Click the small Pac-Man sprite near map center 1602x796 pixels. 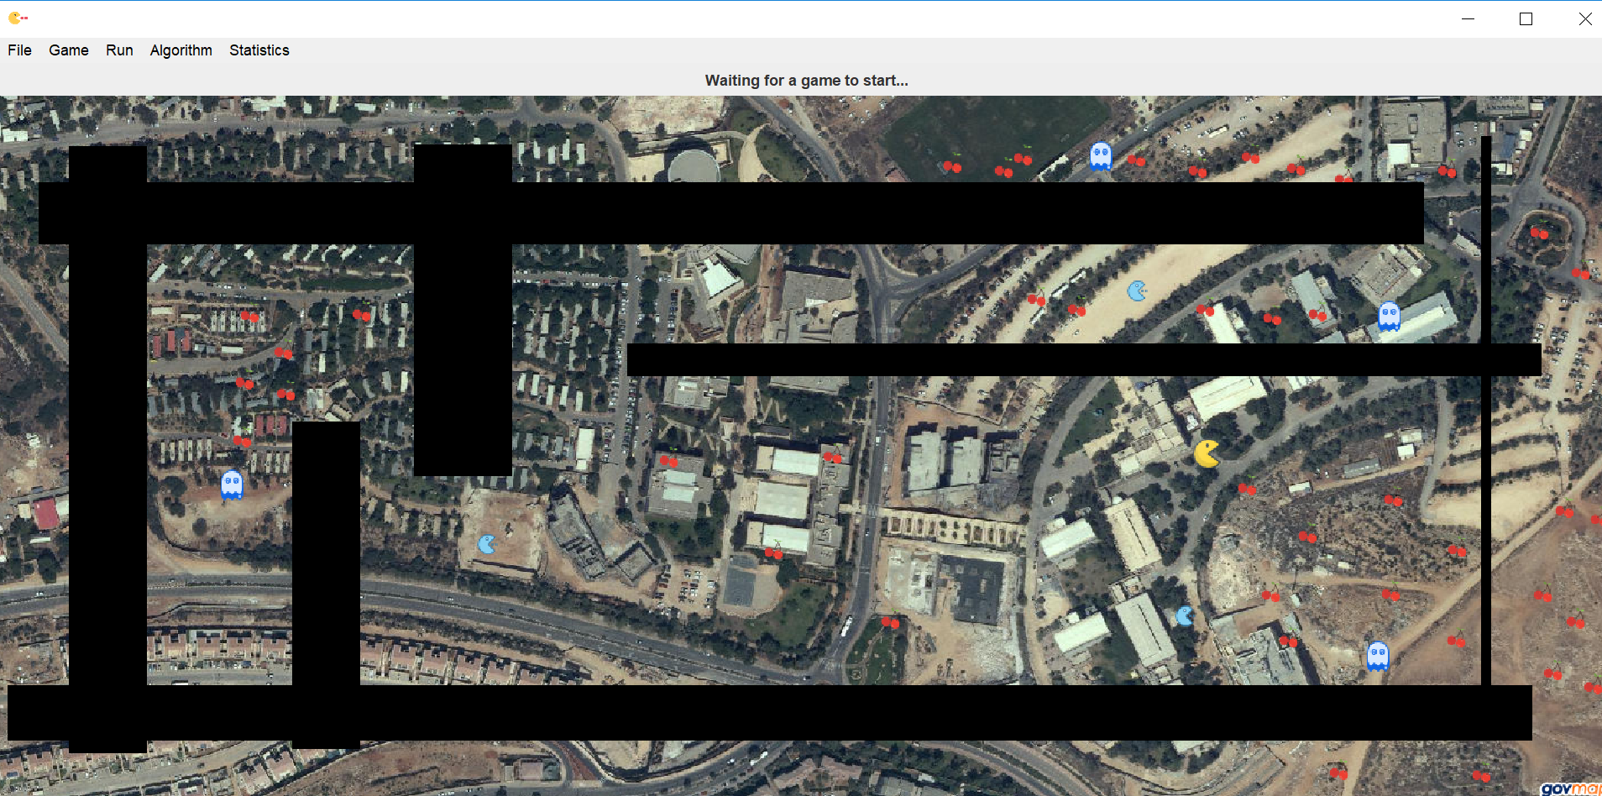point(485,544)
